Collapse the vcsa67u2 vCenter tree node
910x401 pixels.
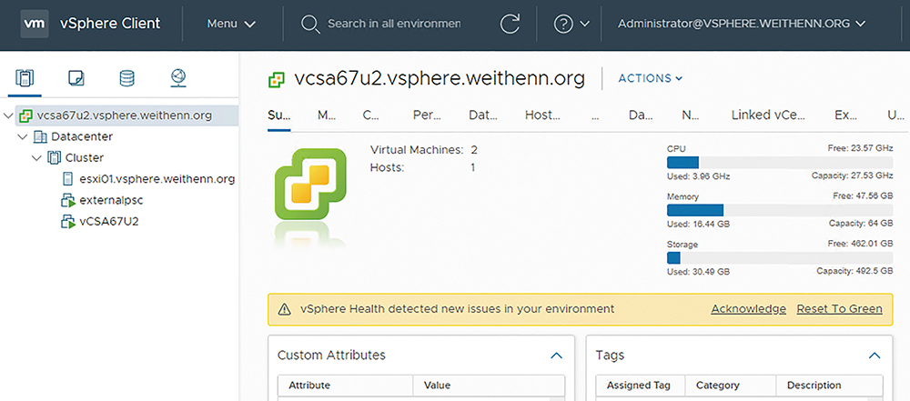click(x=8, y=115)
